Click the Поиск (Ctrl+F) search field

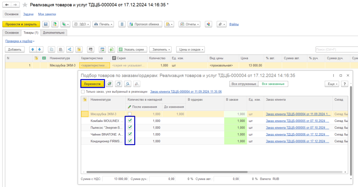(x=336, y=49)
